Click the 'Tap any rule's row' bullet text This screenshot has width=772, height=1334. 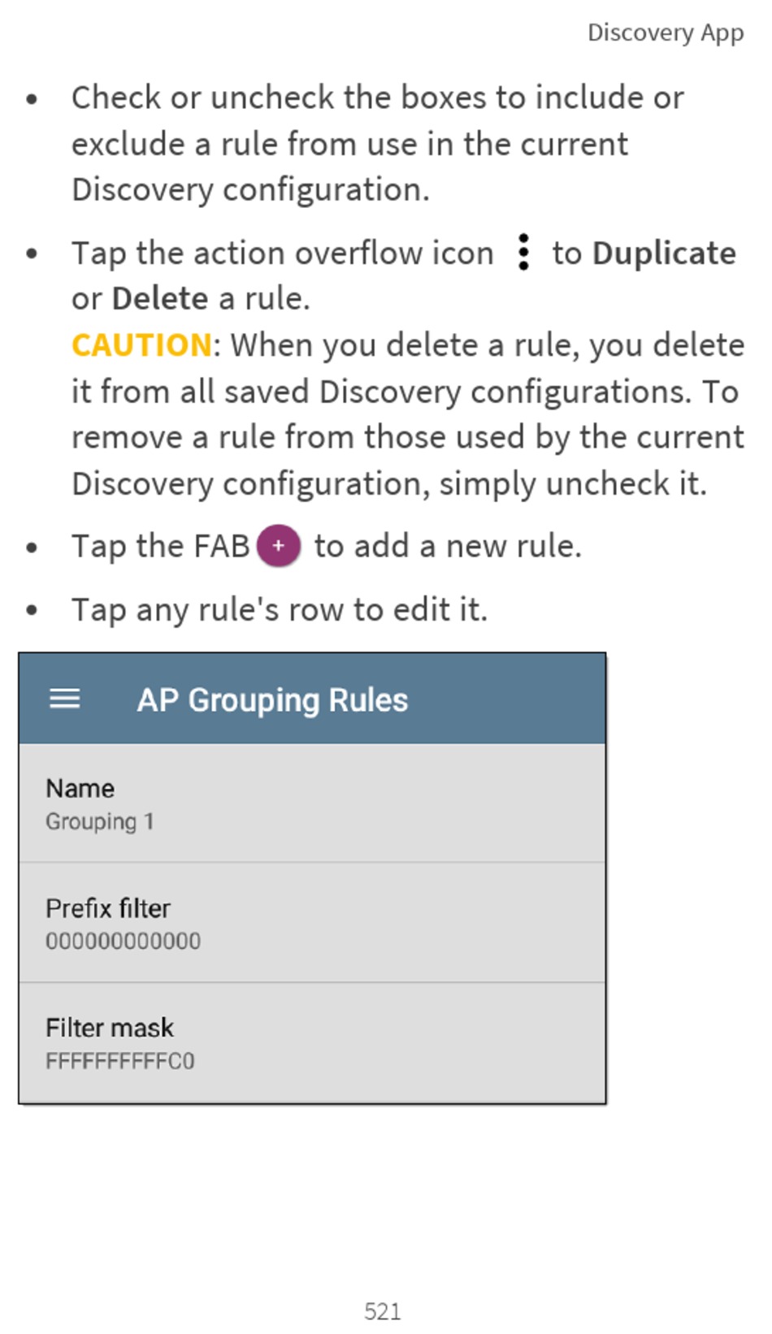point(280,609)
